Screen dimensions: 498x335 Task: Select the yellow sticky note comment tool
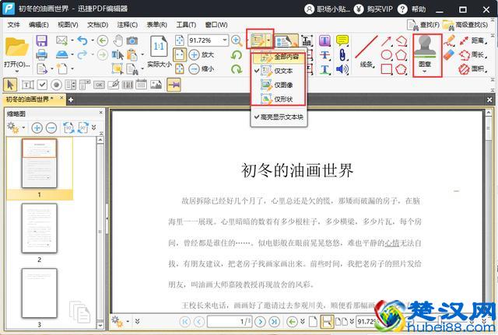pos(342,40)
